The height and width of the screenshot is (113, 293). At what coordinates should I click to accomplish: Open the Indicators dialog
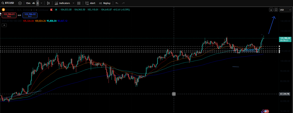[x=62, y=3]
